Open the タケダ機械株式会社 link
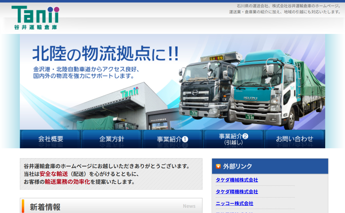Screen dimensions: 345x213 coord(236,180)
